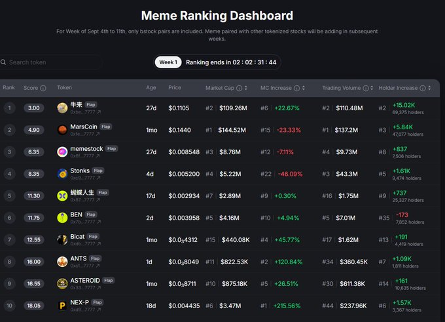The width and height of the screenshot is (445, 322).
Task: Open the Score info icon
Action: click(43, 88)
